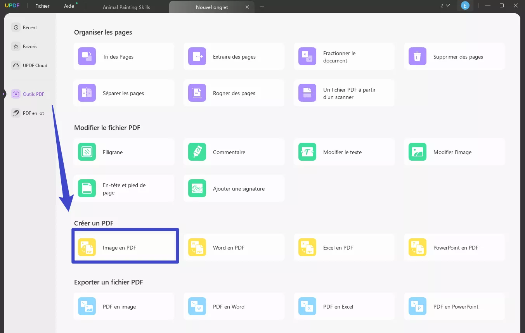Create a new tab with the plus button
This screenshot has height=333, width=525.
(x=262, y=7)
